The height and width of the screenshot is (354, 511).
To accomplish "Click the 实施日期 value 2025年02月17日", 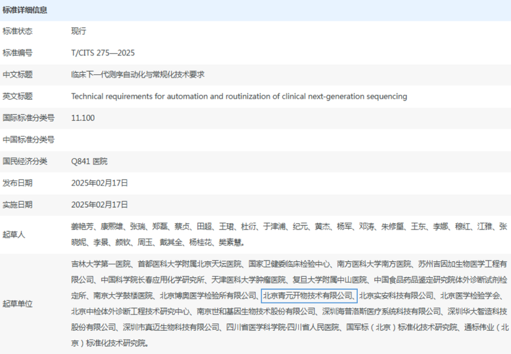I will (x=100, y=205).
